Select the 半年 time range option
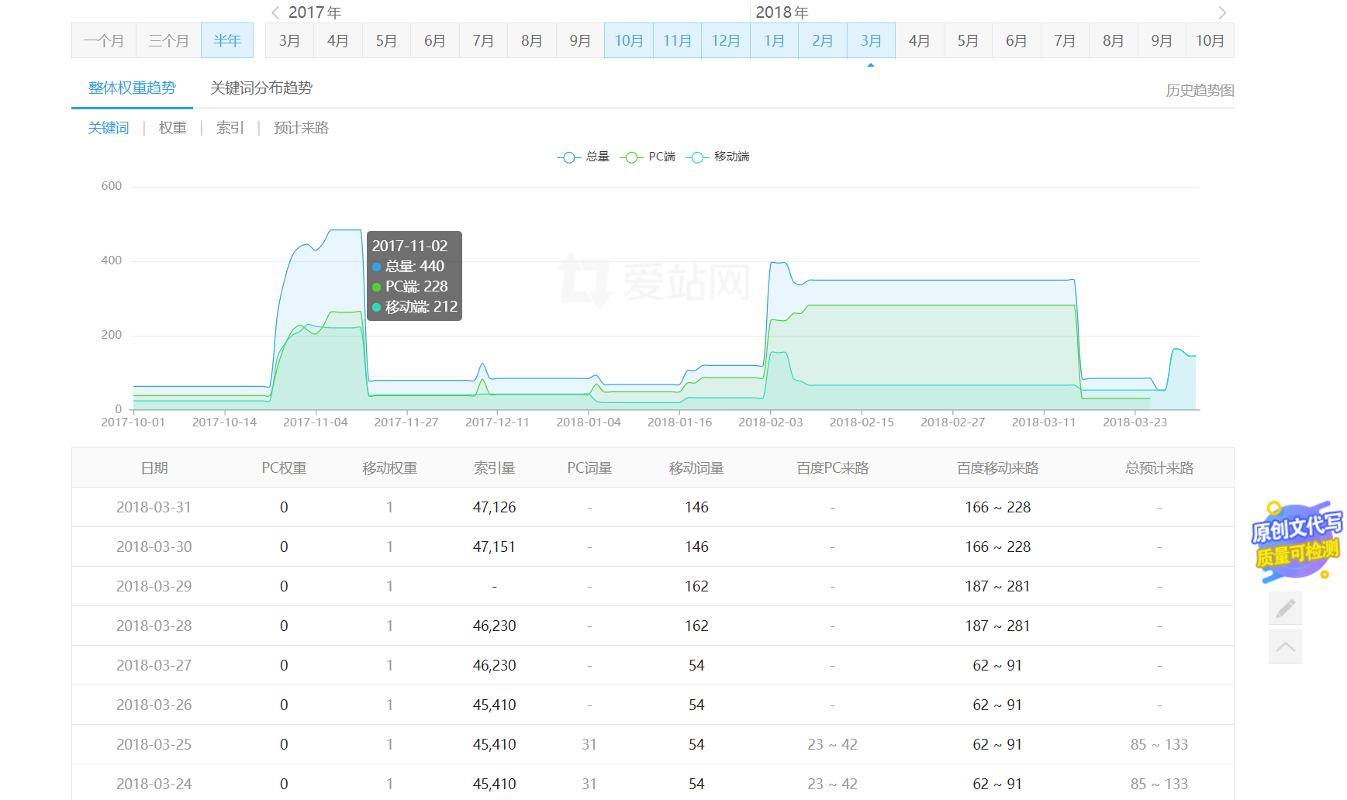This screenshot has width=1347, height=800. (x=227, y=40)
